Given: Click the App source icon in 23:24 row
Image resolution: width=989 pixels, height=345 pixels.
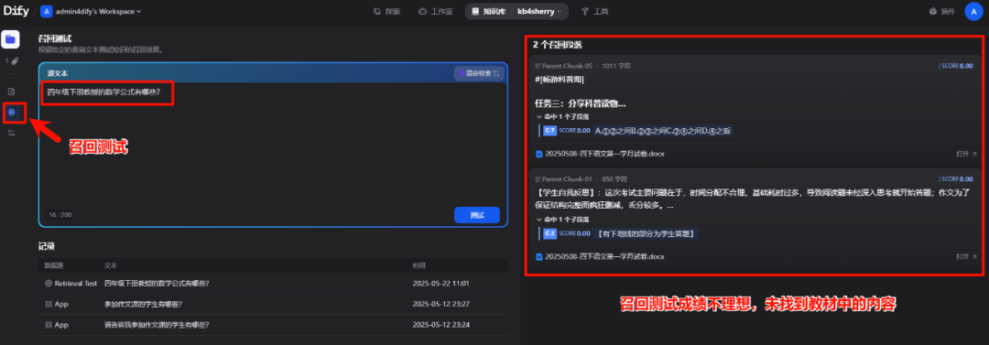Looking at the screenshot, I should 49,325.
